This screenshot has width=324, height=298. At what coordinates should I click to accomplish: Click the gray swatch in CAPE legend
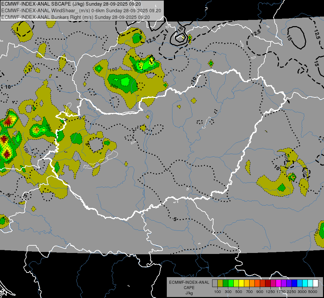click(215, 283)
